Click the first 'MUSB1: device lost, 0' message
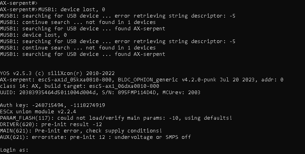305x154 pixels. pyautogui.click(x=72, y=9)
